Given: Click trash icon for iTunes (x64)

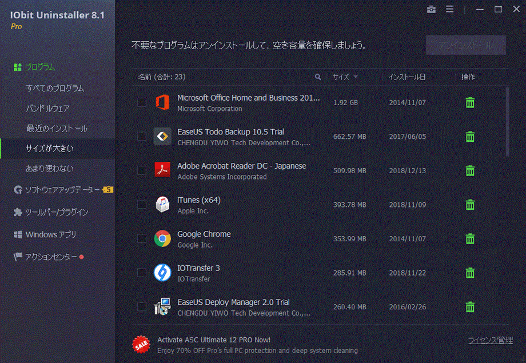Looking at the screenshot, I should coord(470,205).
